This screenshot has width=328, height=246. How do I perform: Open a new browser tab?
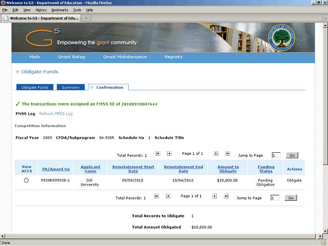[x=86, y=18]
